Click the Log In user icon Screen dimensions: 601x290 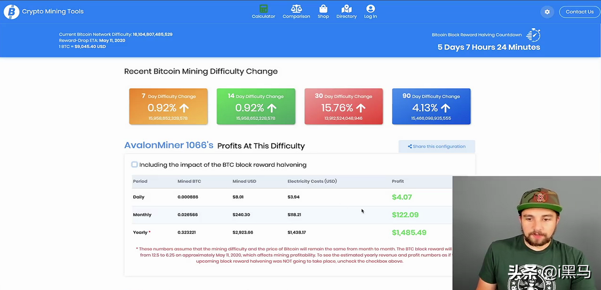(x=370, y=8)
